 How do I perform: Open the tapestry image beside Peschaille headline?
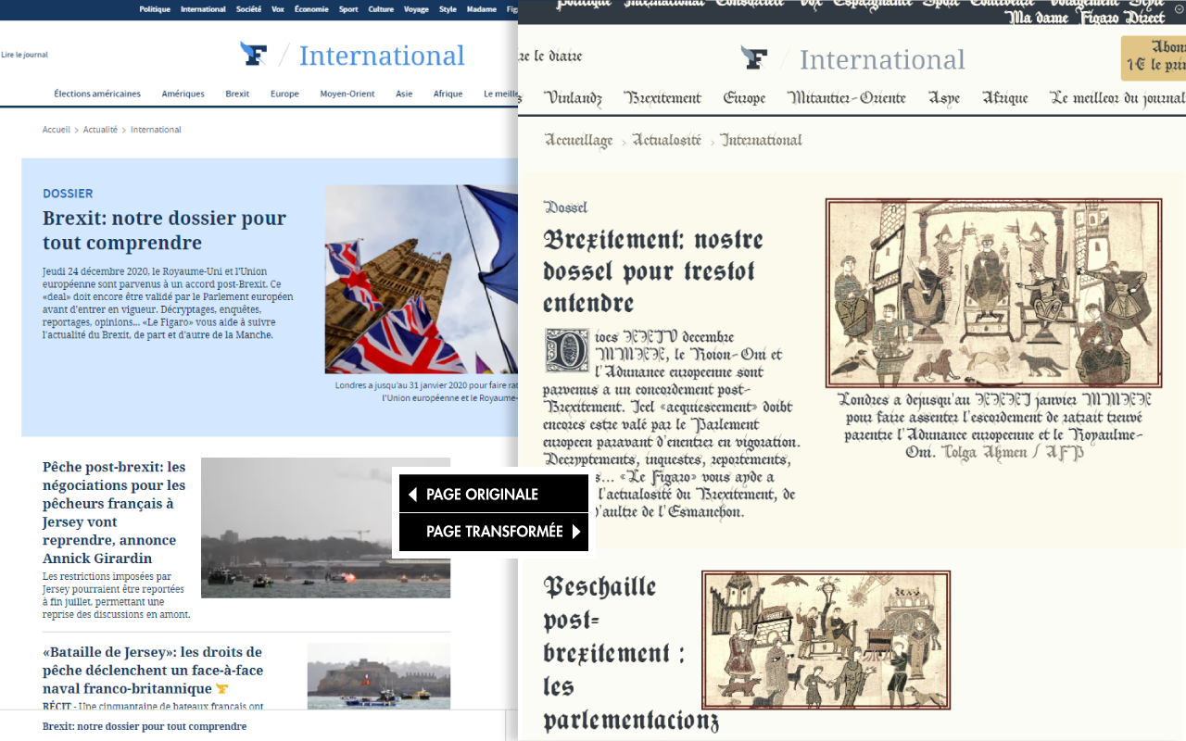826,640
